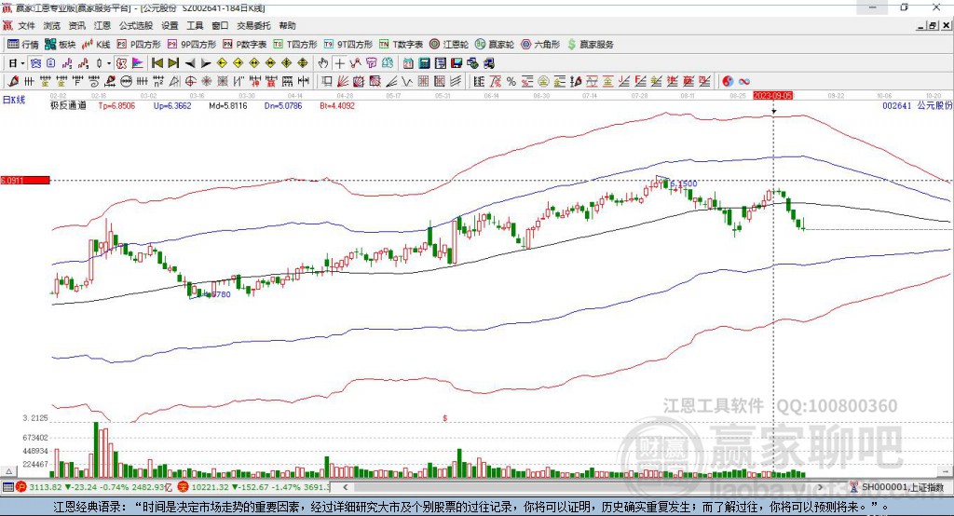Click the colored flag icon
Screen dimensions: 954x516
(x=138, y=63)
